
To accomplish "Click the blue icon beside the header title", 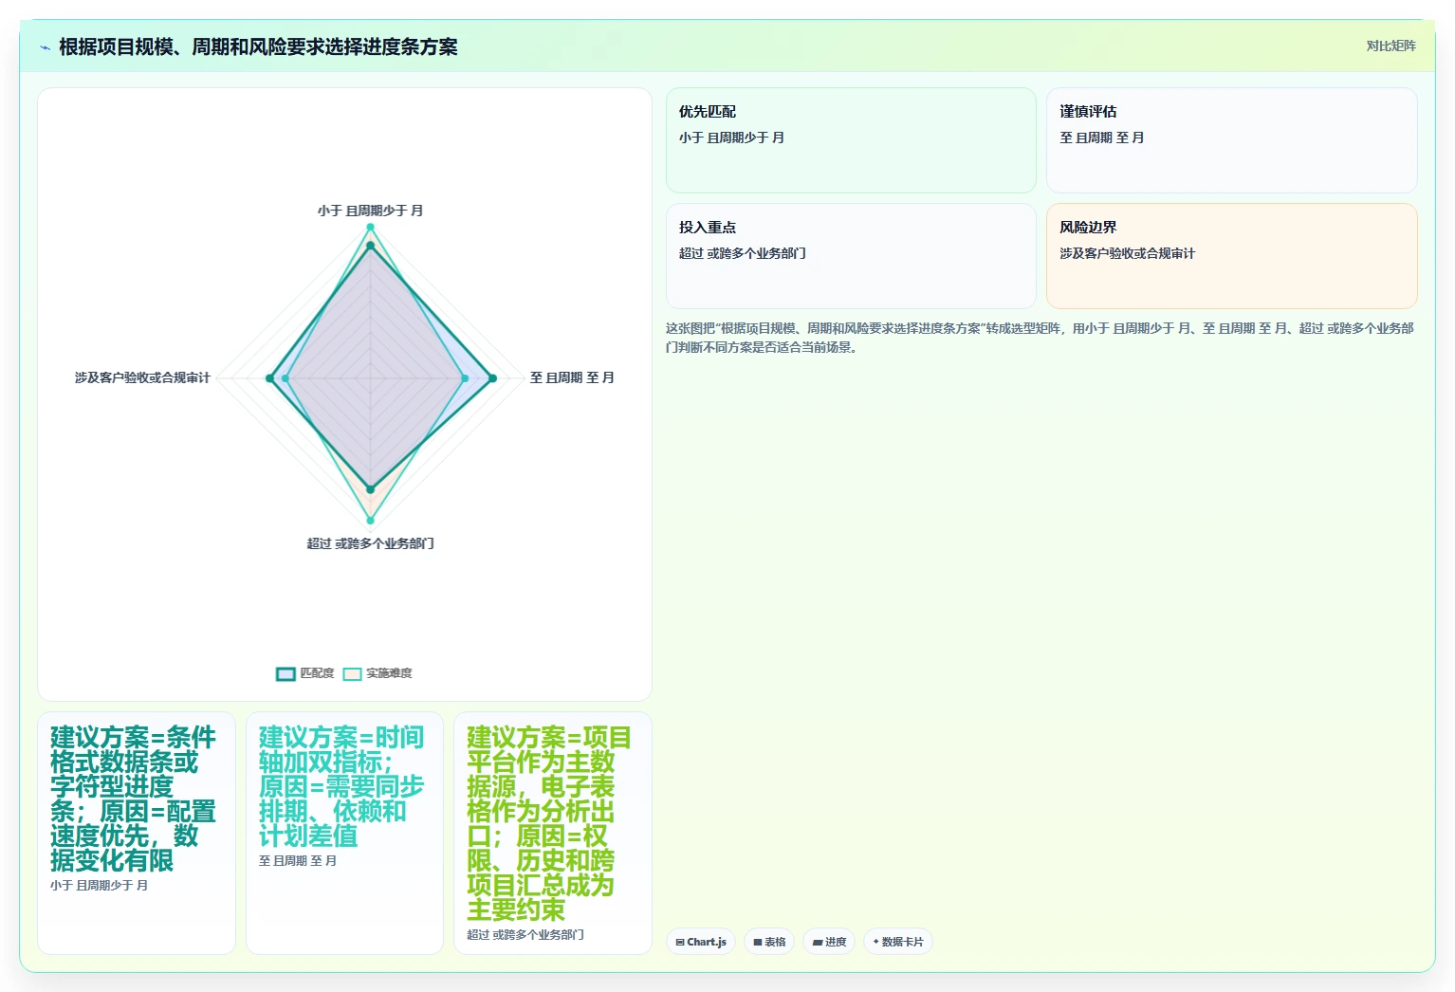I will coord(45,47).
